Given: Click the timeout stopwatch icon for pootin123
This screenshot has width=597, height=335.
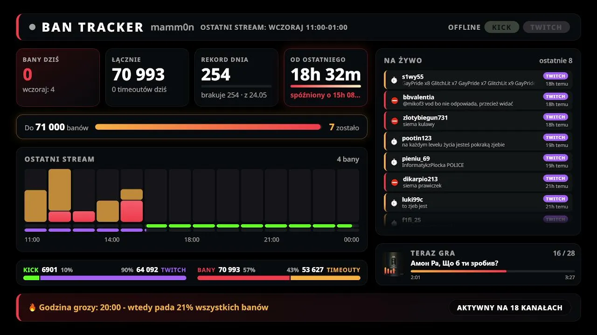Looking at the screenshot, I should (x=394, y=141).
